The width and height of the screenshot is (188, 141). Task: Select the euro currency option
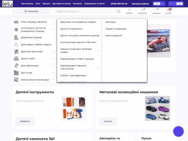click(x=171, y=4)
